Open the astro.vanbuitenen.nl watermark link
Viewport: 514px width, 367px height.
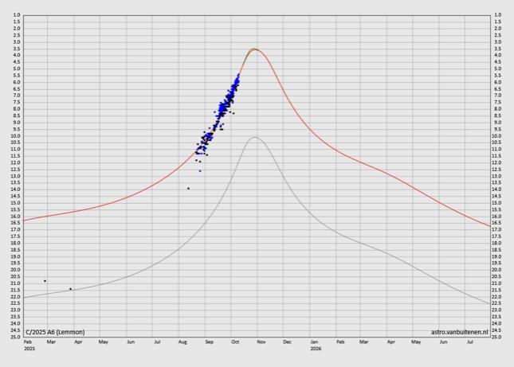click(x=459, y=332)
